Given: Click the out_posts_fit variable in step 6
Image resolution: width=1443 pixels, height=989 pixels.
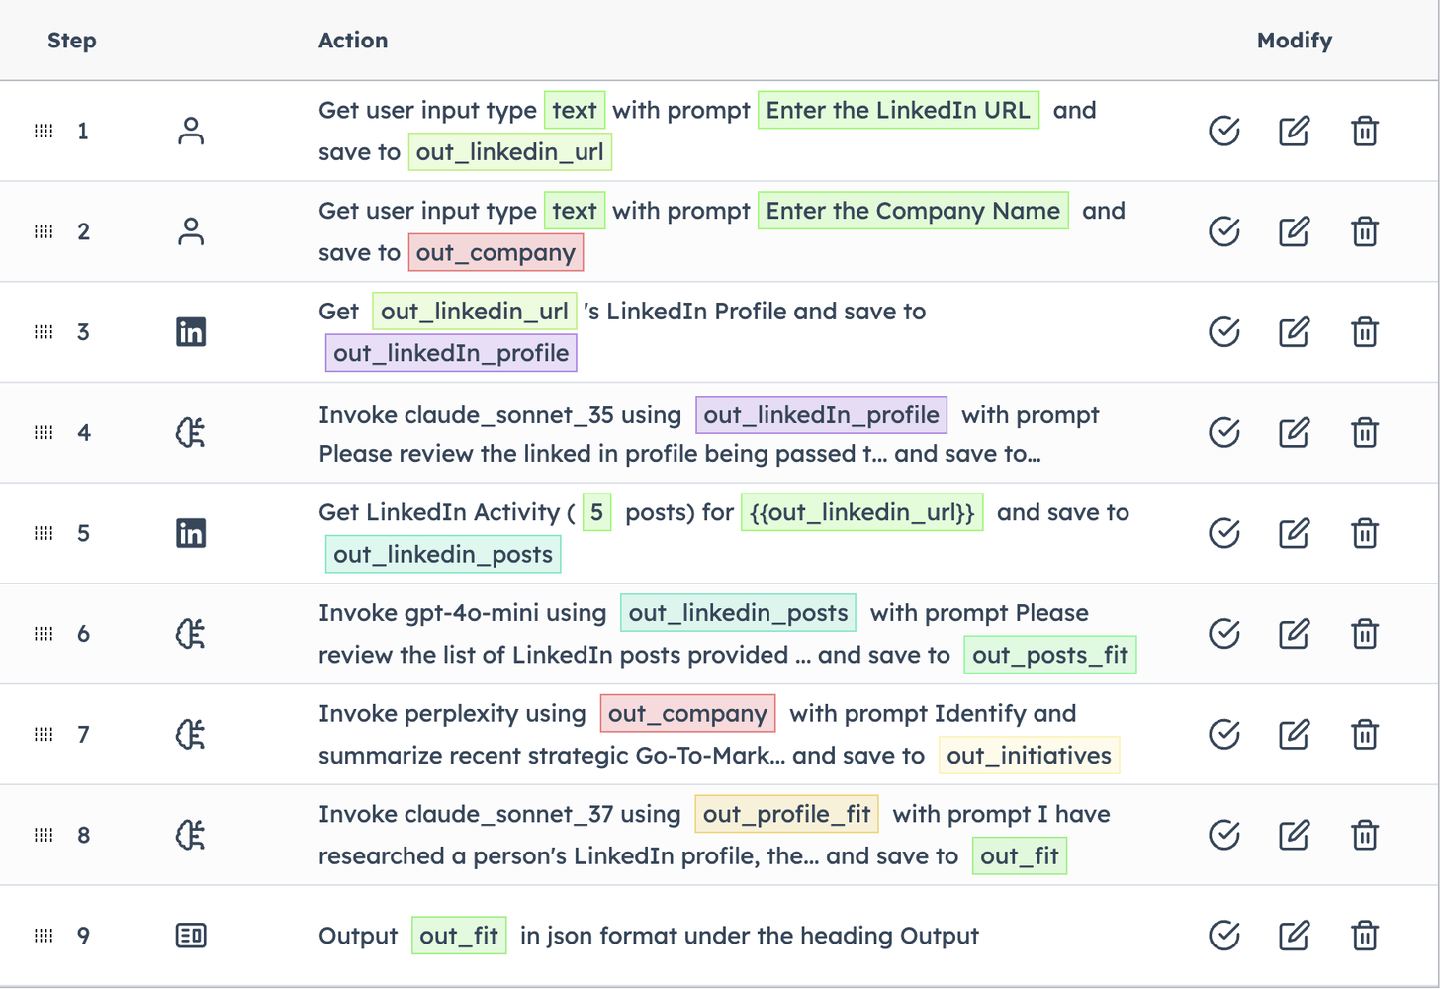Looking at the screenshot, I should coord(1049,655).
